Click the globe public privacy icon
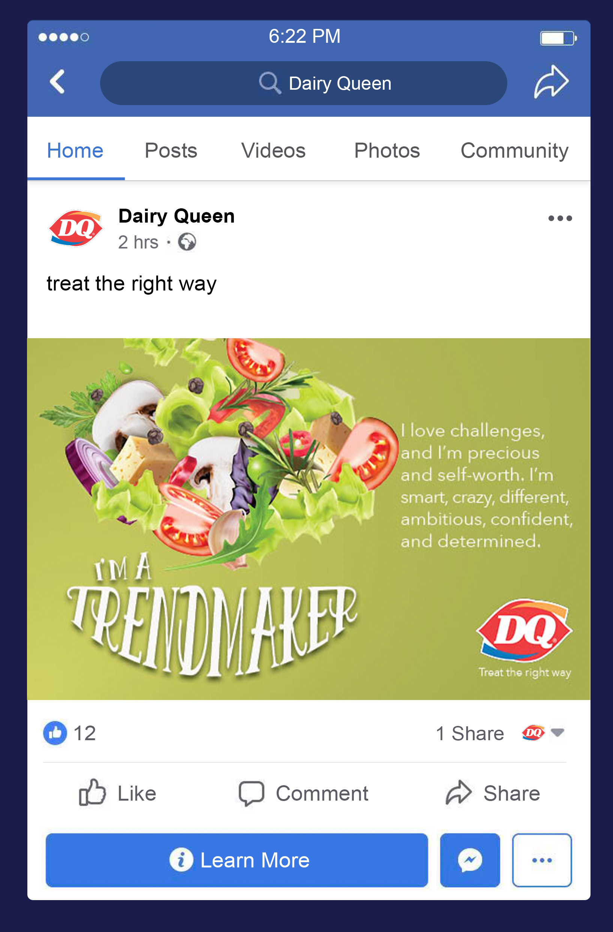613x932 pixels. [187, 242]
